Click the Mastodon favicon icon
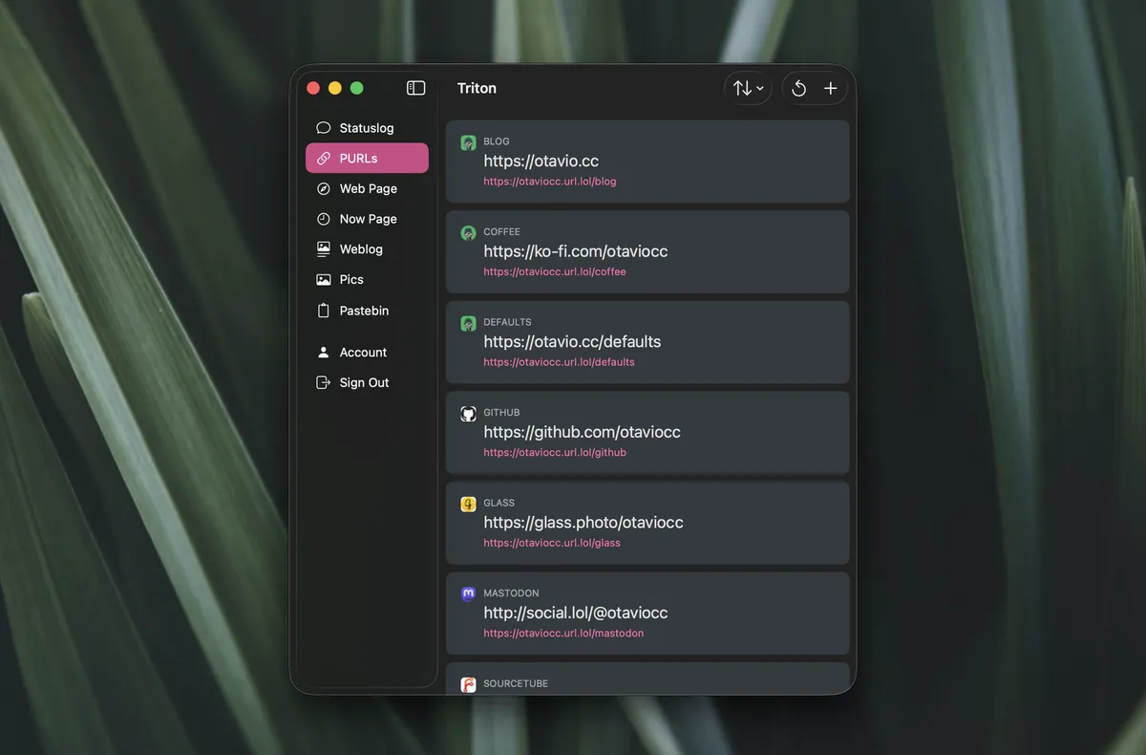Image resolution: width=1146 pixels, height=755 pixels. pos(468,594)
